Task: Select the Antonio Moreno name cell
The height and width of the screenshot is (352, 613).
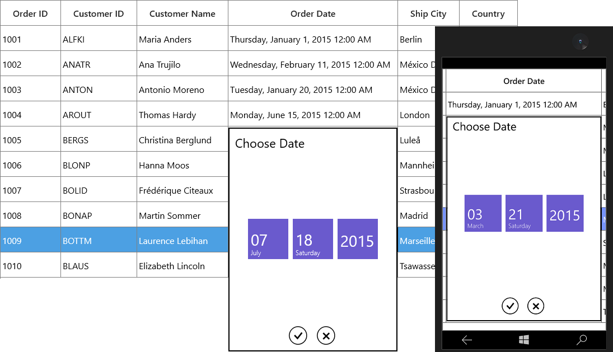Action: [x=182, y=89]
